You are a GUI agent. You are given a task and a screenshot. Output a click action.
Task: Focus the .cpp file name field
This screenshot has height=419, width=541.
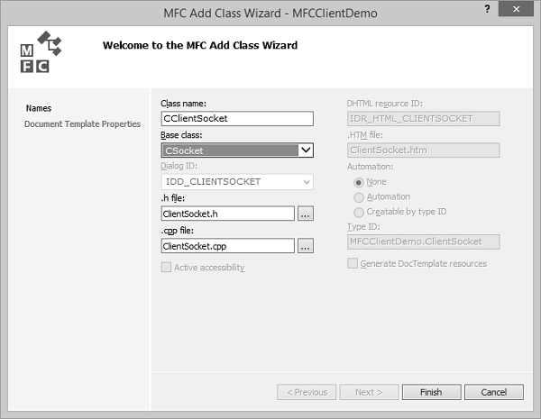point(227,245)
